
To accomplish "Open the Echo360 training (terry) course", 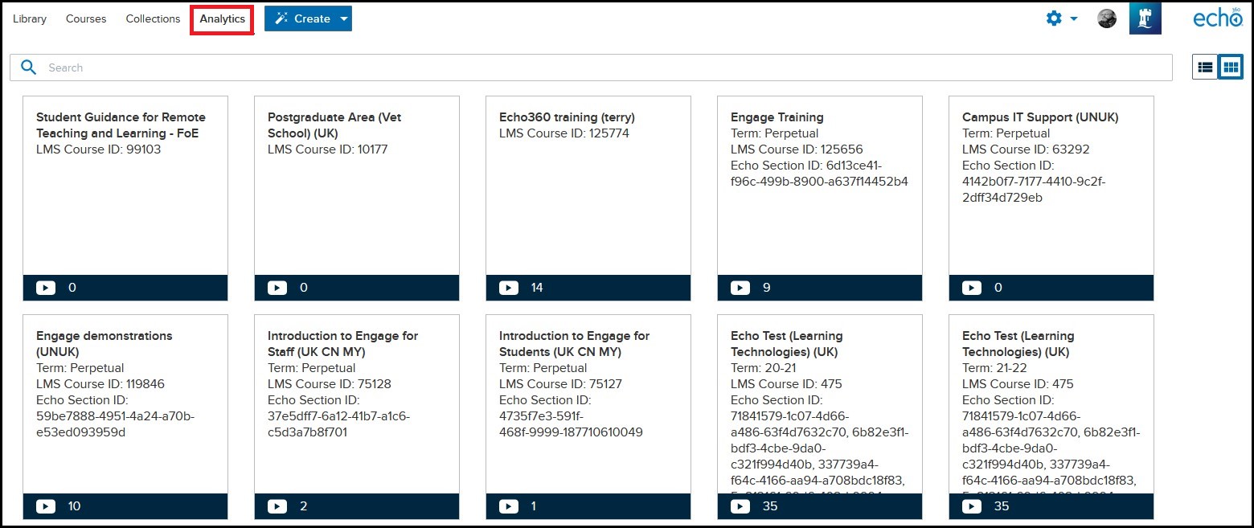I will 567,117.
